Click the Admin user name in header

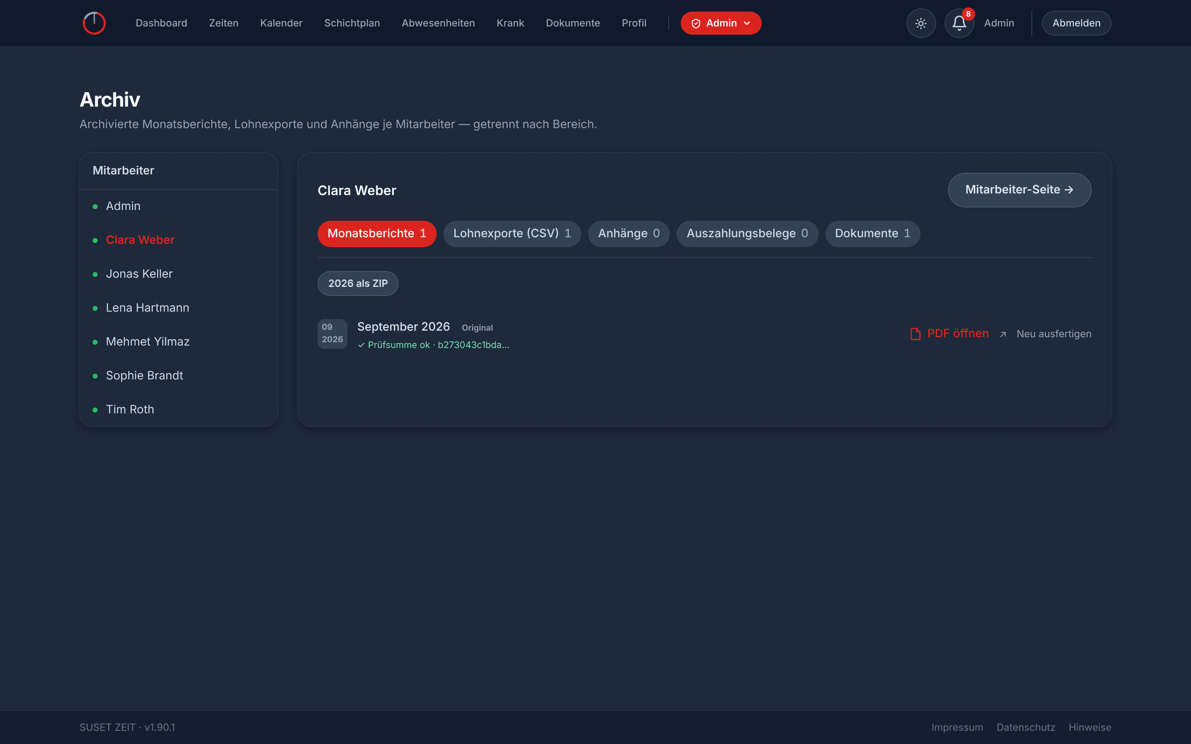999,23
